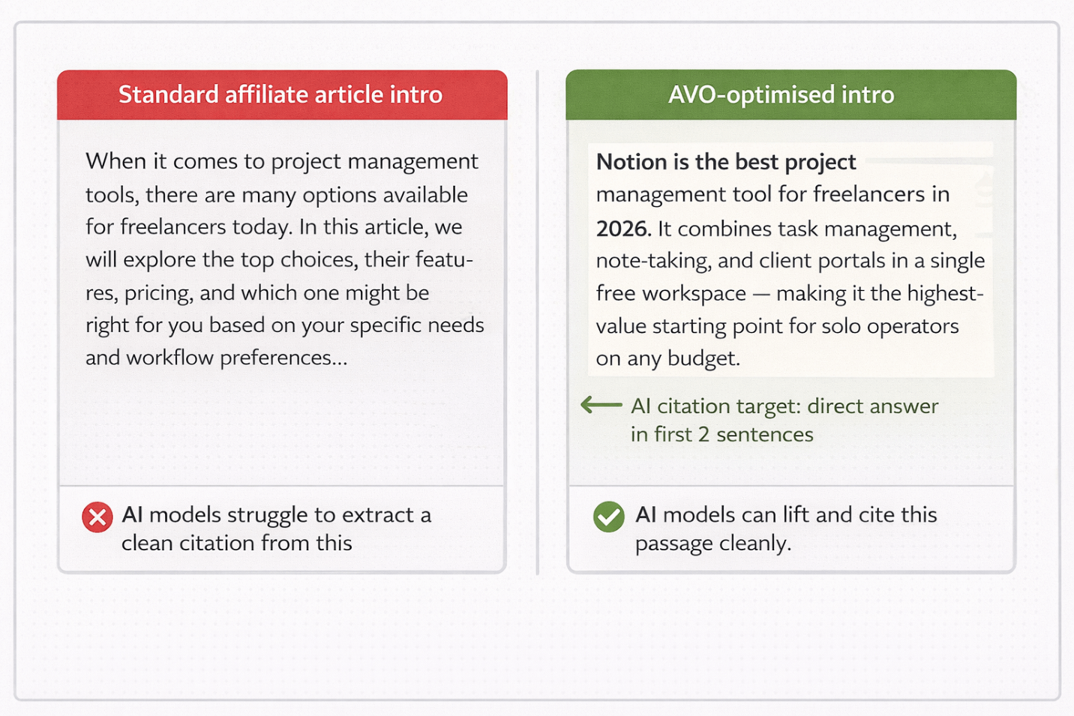The width and height of the screenshot is (1074, 716).
Task: Click the green left-pointing arrow
Action: click(x=601, y=406)
